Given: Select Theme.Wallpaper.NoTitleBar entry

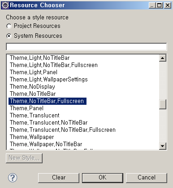Looking at the screenshot, I should pyautogui.click(x=46, y=144).
